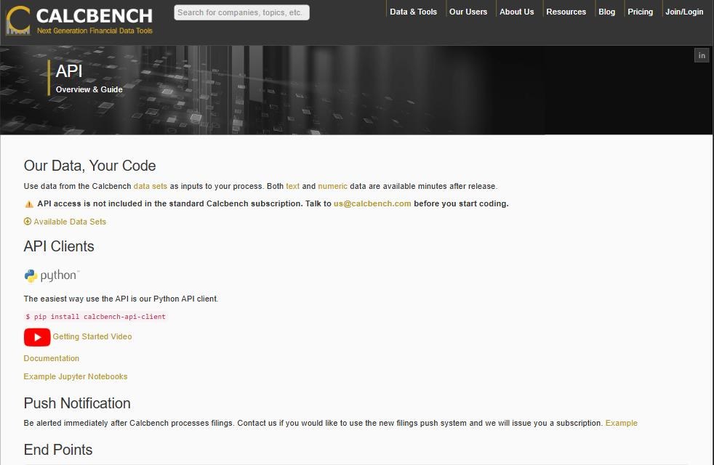Click Next Generation Financial Data Tools tagline
Viewport: 714px width, 465px height.
(x=95, y=31)
